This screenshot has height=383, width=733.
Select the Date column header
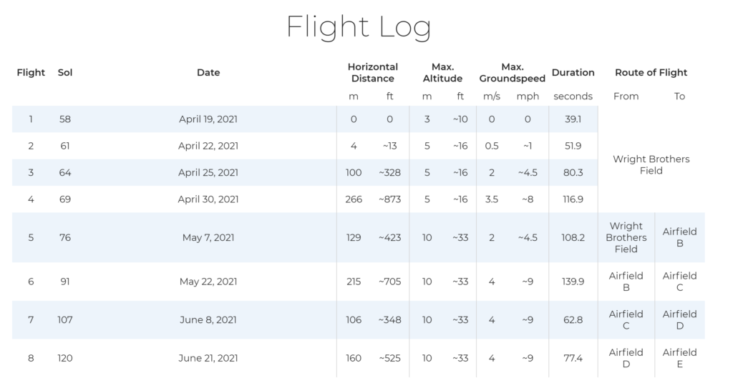tap(208, 72)
